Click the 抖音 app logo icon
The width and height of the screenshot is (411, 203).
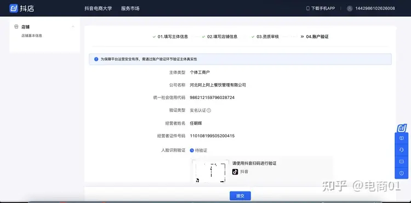click(235, 172)
